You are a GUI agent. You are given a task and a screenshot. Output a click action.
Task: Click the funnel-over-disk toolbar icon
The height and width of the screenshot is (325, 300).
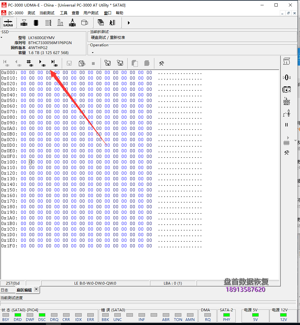click(x=24, y=23)
